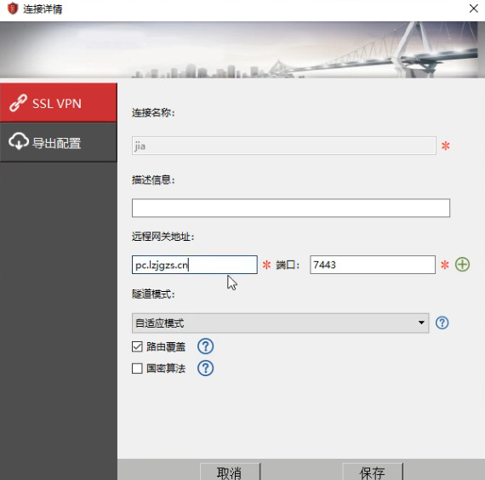This screenshot has width=485, height=480.
Task: Click help icon next to 国密算法
Action: point(205,368)
